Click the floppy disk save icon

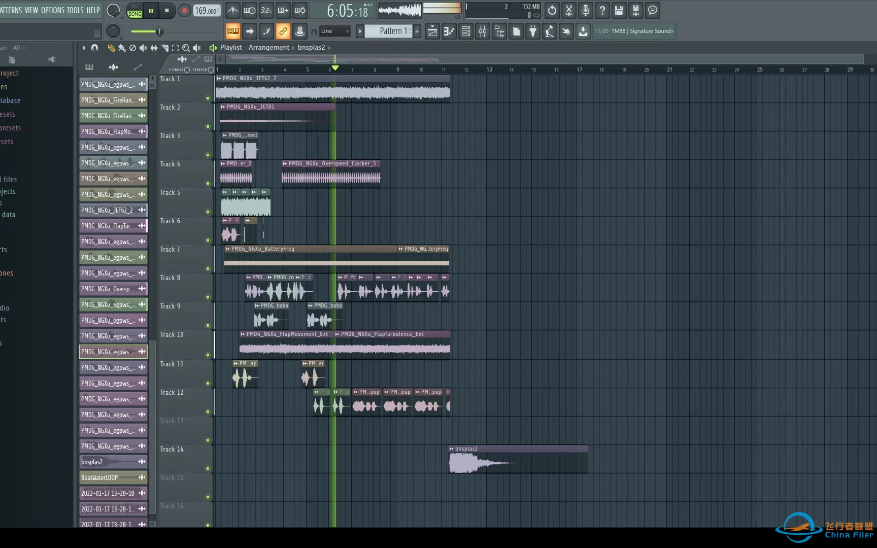click(x=619, y=10)
